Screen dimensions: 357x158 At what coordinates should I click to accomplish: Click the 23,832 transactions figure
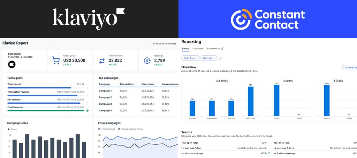tap(115, 61)
